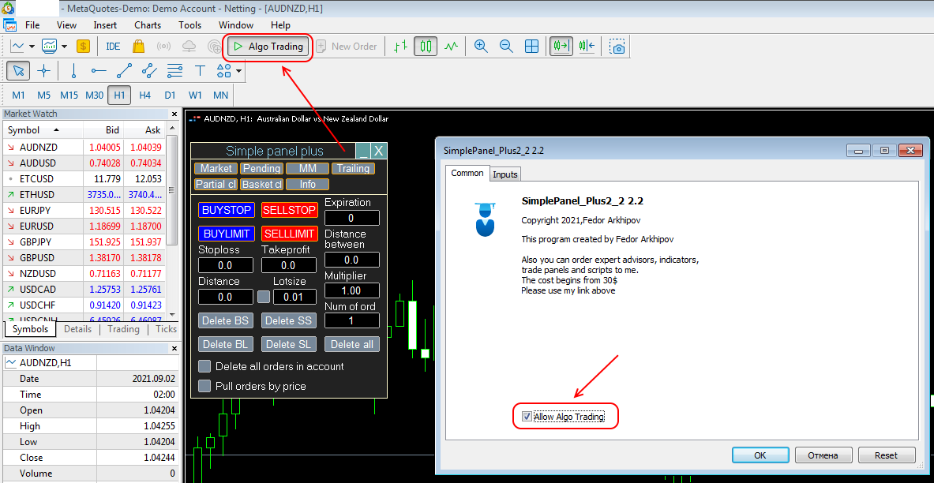Click the signals broadcast icon

pos(163,46)
